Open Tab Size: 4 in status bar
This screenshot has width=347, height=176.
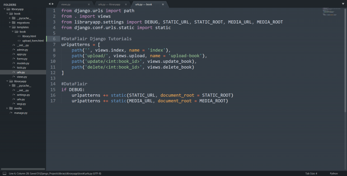tap(311, 174)
